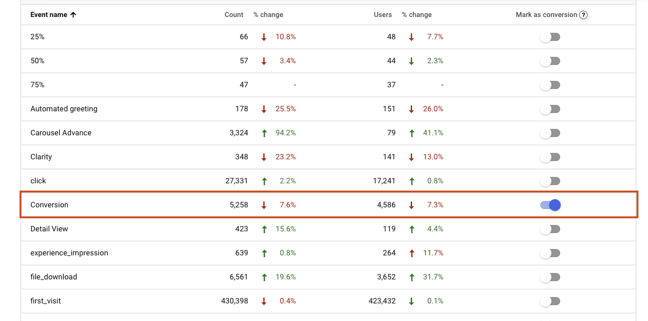
Task: Click the 15.6% count change for Detail View
Action: 286,229
